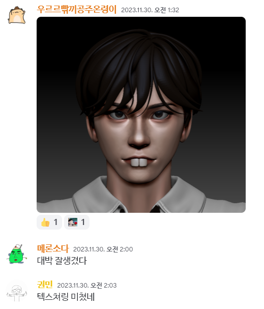264x309 pixels.
Task: Click the username 메론소다
Action: 53,248
